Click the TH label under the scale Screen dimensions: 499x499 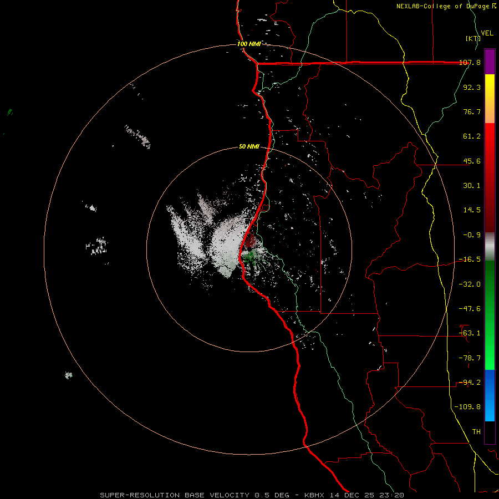click(x=476, y=431)
